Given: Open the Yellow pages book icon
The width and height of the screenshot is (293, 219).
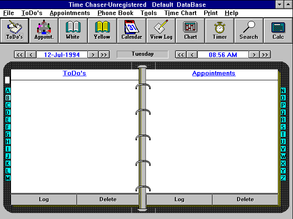Looking at the screenshot, I should pos(103,31).
